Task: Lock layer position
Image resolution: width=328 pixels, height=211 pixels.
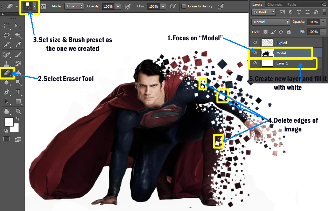Action: coord(281,32)
